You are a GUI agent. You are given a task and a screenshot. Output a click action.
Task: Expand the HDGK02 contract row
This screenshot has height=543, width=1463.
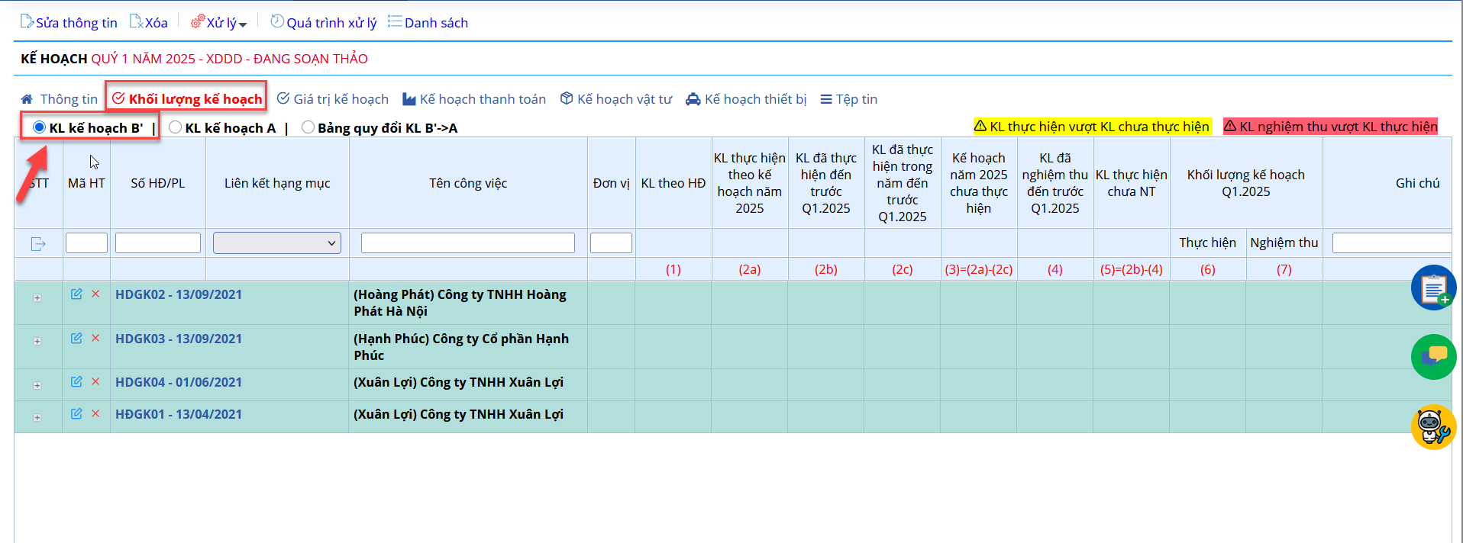click(x=37, y=298)
